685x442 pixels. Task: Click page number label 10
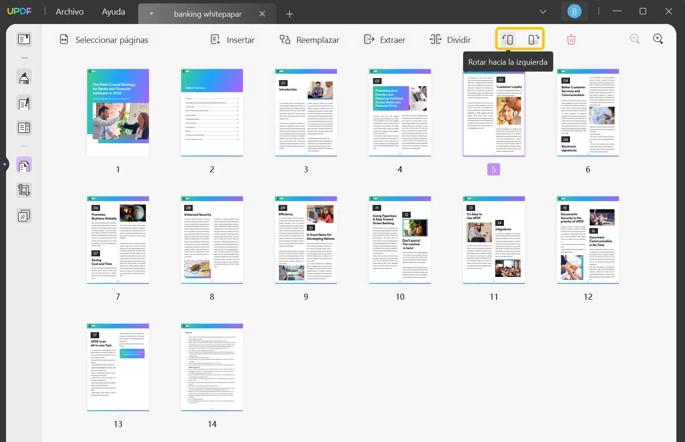[x=400, y=297]
